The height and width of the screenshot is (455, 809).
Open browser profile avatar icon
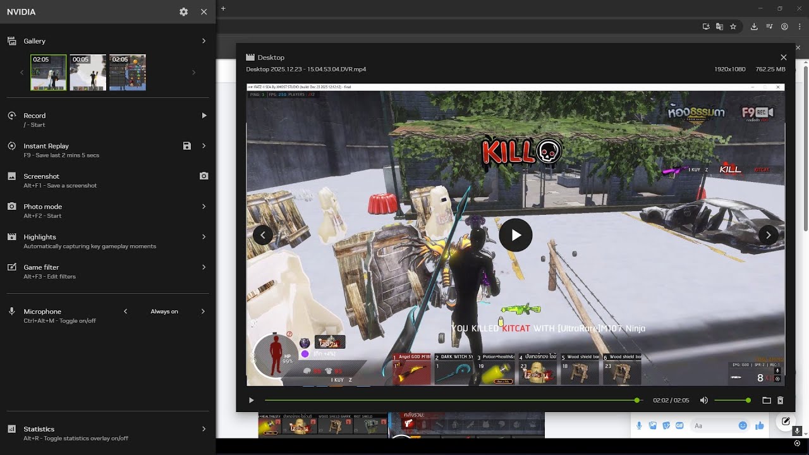[x=784, y=27]
